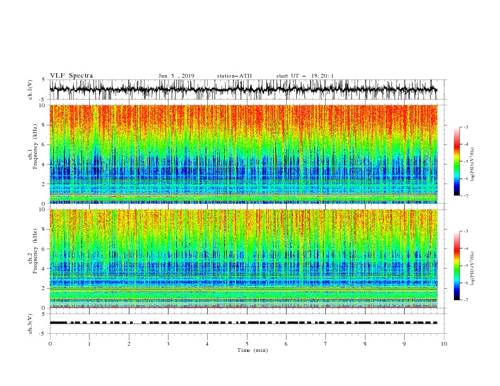The image size is (500, 386).
Task: Click time axis tick label '8'
Action: coord(365,344)
